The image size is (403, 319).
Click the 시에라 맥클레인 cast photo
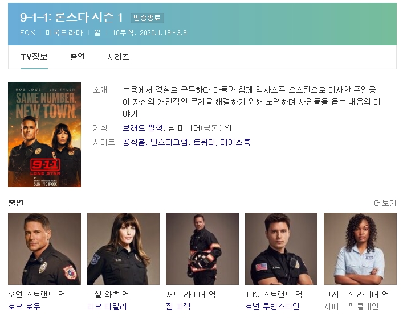click(360, 248)
